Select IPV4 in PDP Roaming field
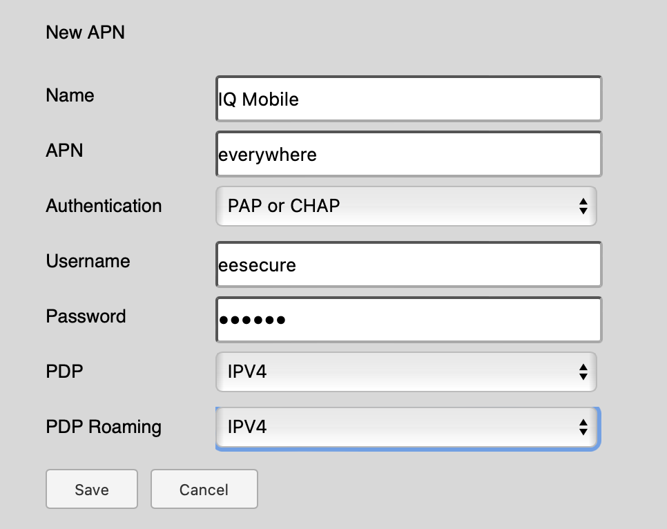 [406, 427]
